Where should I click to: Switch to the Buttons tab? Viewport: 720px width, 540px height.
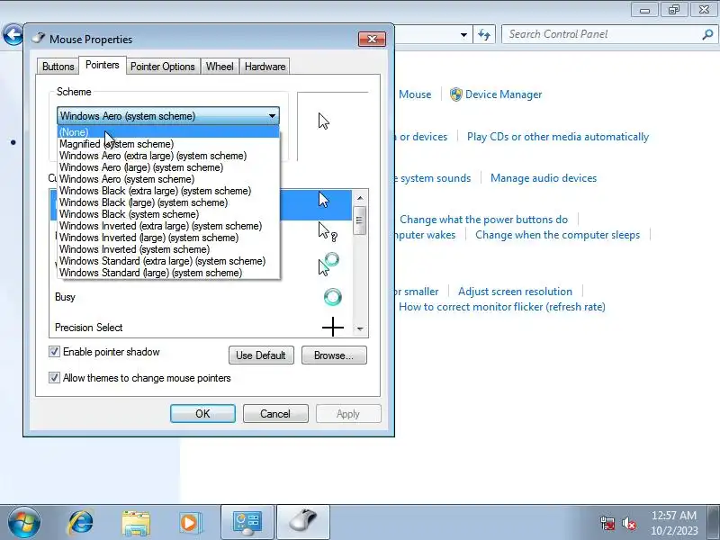point(58,67)
